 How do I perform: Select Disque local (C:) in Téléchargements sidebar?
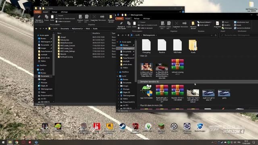coord(128,102)
